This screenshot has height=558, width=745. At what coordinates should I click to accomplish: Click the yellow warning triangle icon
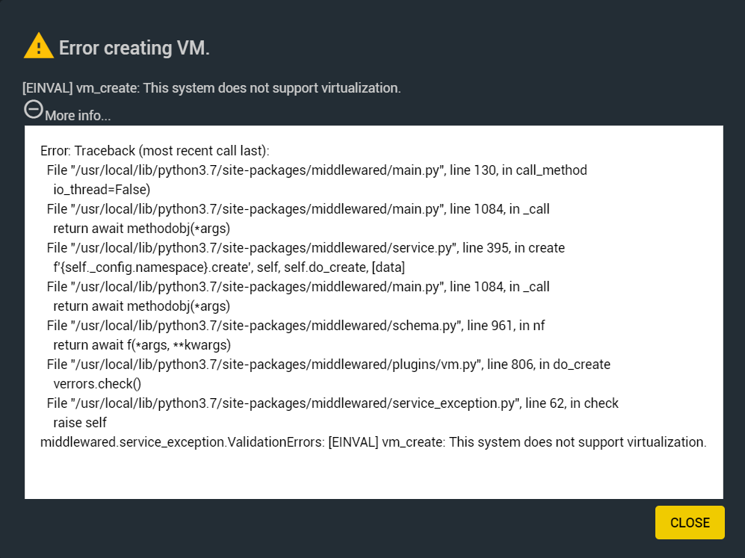coord(39,46)
